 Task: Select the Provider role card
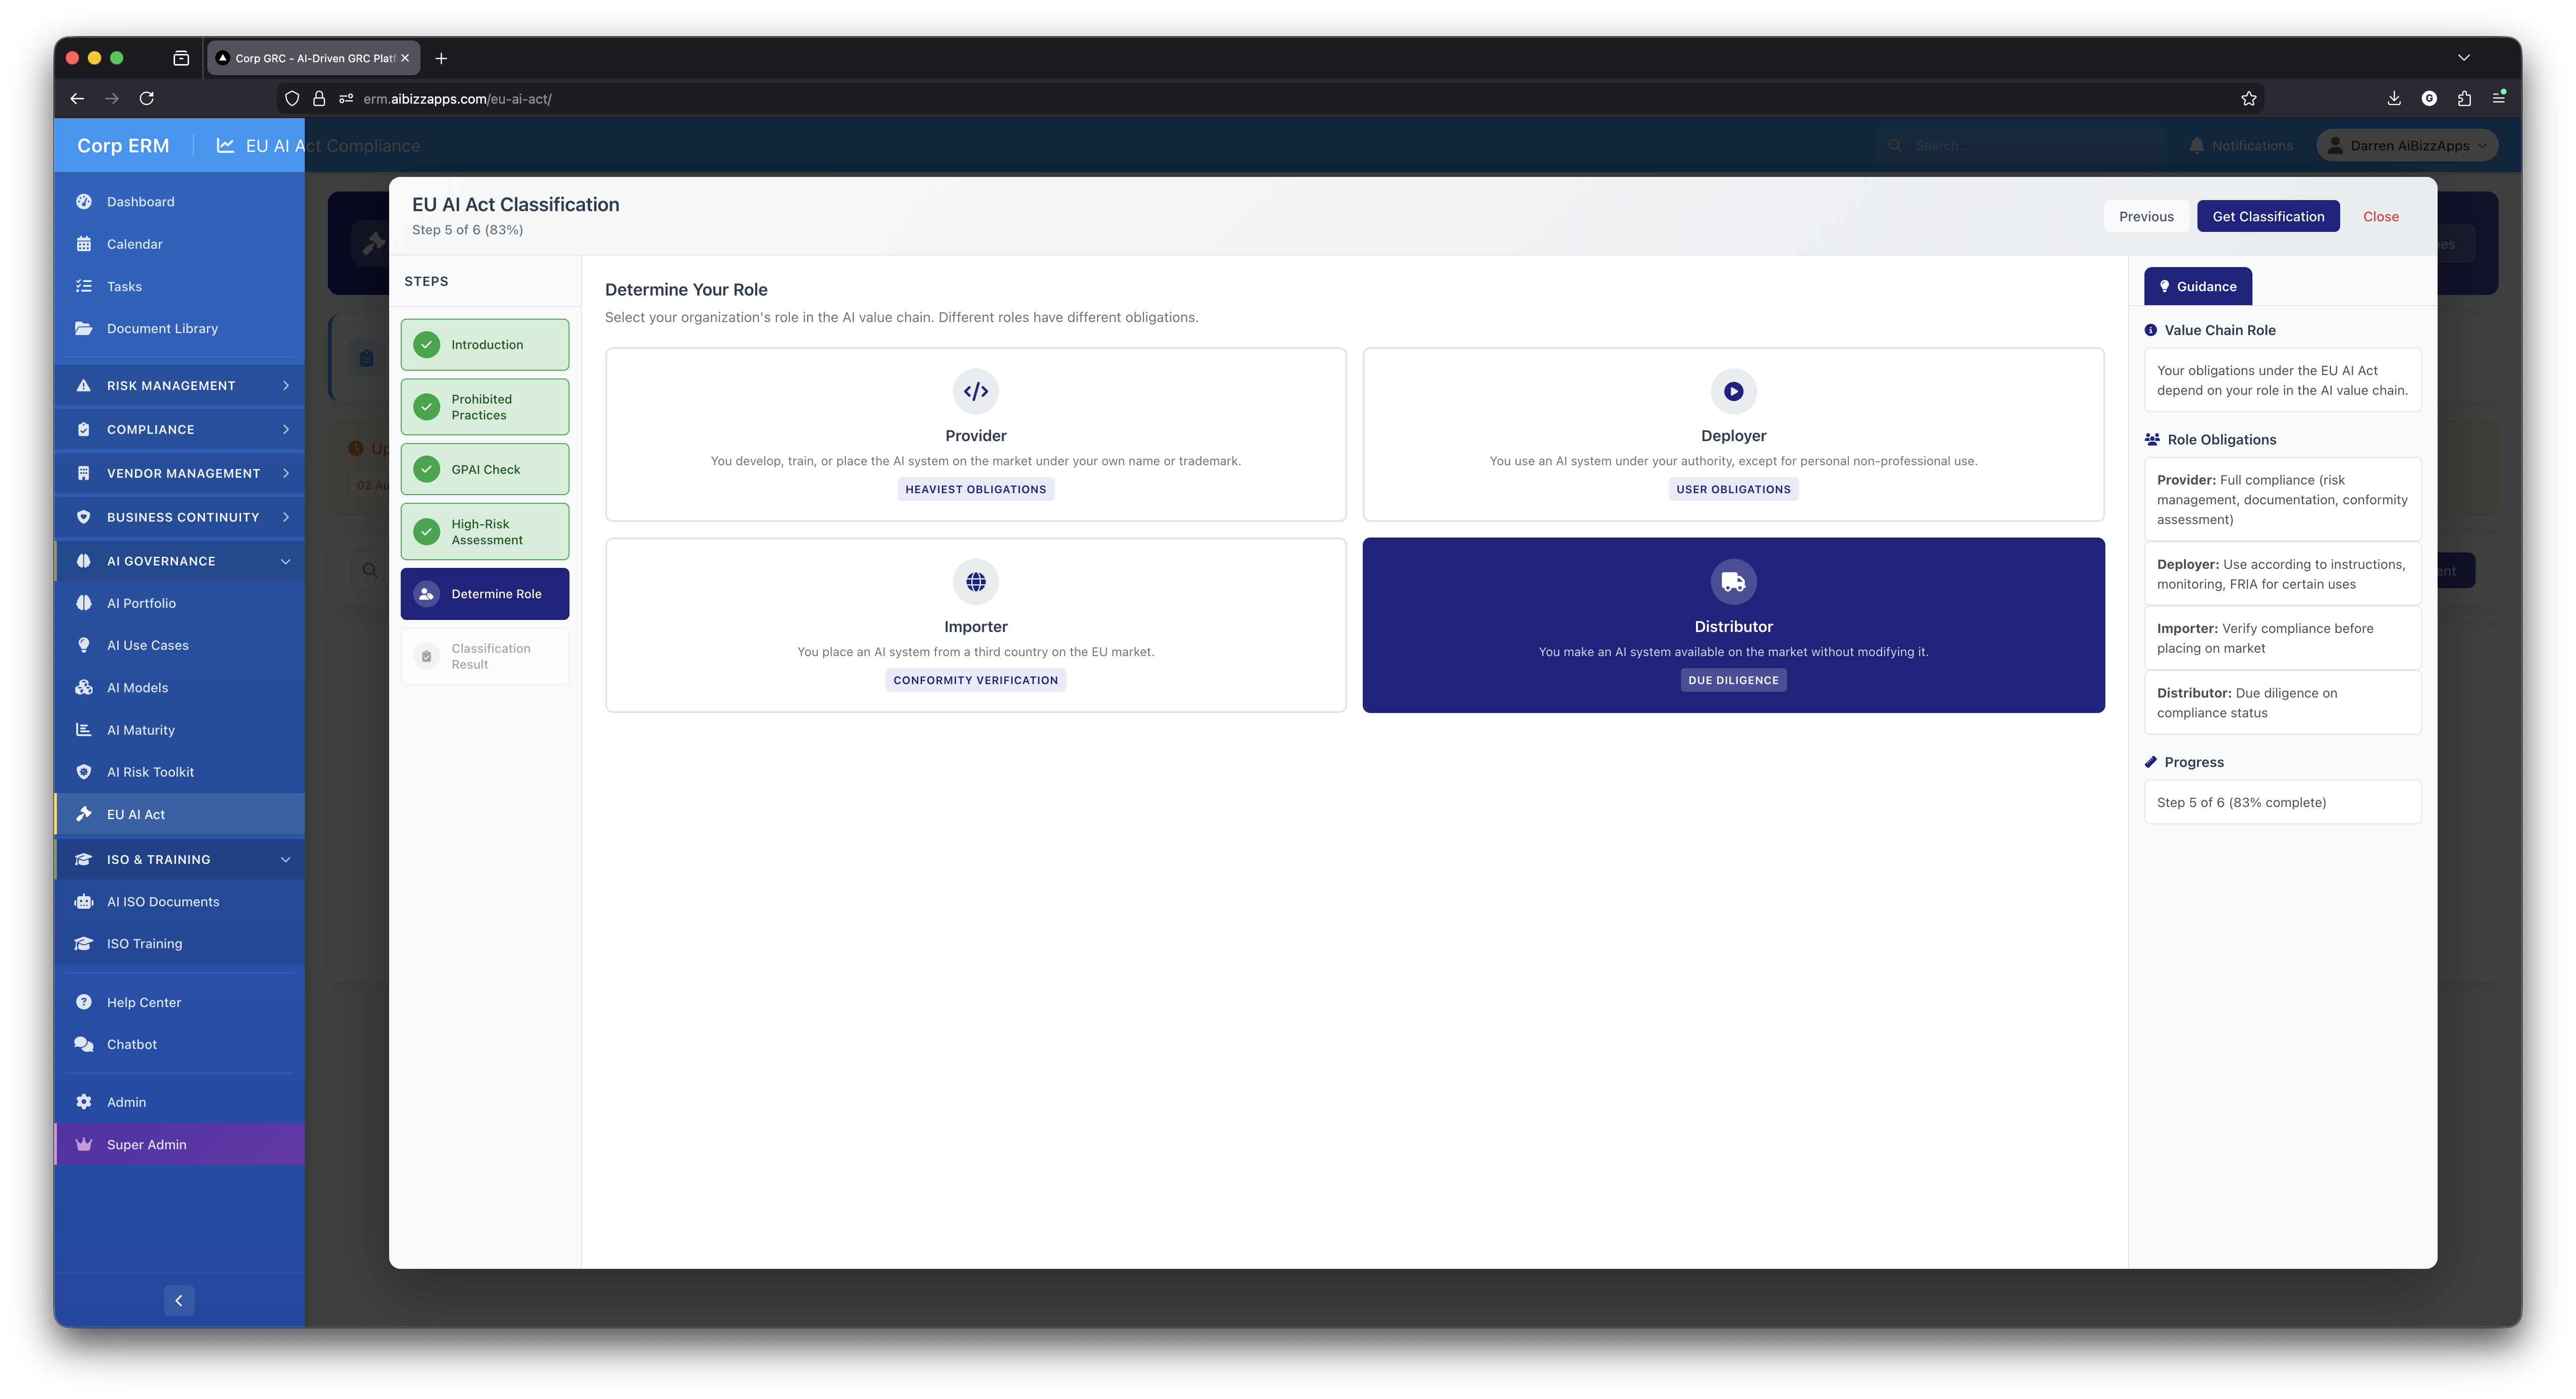[x=975, y=433]
